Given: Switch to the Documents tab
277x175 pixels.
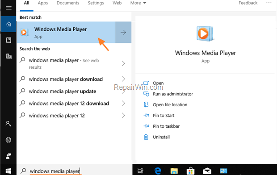Looking at the screenshot, I should point(68,3).
